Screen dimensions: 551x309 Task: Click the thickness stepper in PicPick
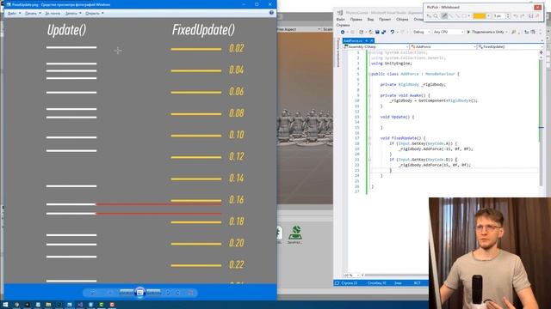pos(508,15)
